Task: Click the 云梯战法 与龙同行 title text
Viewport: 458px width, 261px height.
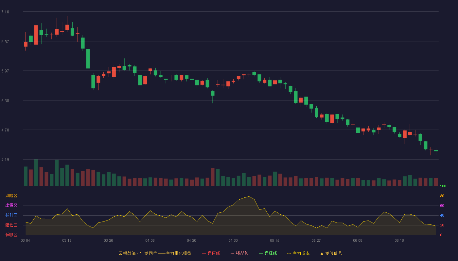Action: pyautogui.click(x=138, y=253)
